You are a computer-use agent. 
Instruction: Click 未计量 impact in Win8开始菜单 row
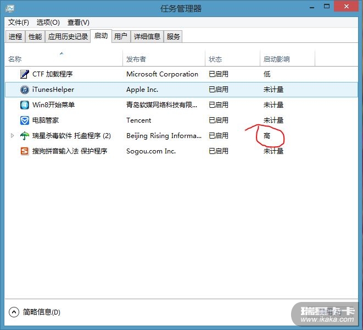coord(273,105)
